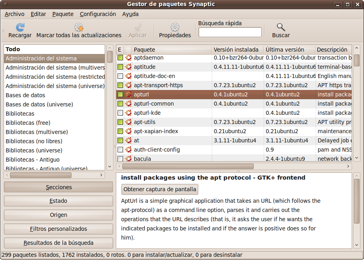Toggle status box of aptdaemon
Viewport: 364px width, 260px height.
120,58
